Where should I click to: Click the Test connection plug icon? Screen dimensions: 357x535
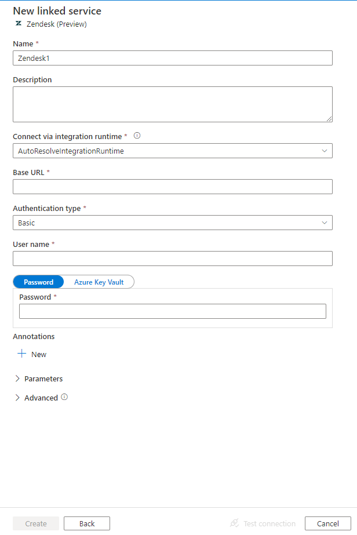click(x=234, y=523)
